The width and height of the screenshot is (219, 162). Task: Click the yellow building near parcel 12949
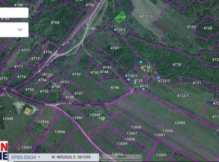click(x=28, y=111)
